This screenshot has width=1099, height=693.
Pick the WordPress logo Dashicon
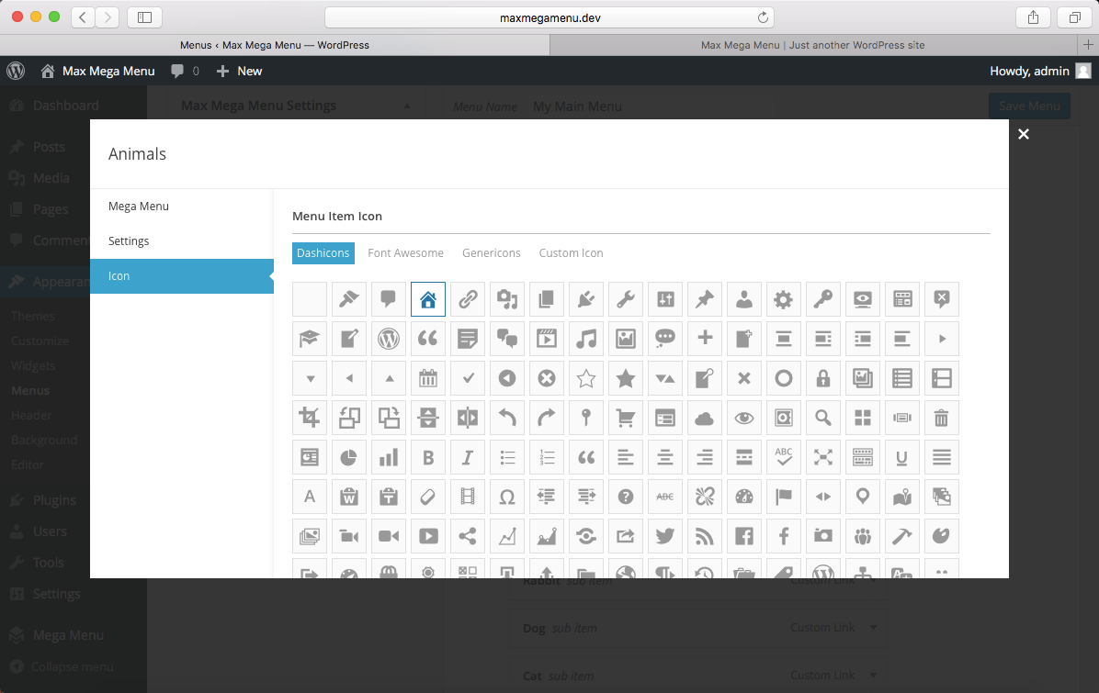388,339
